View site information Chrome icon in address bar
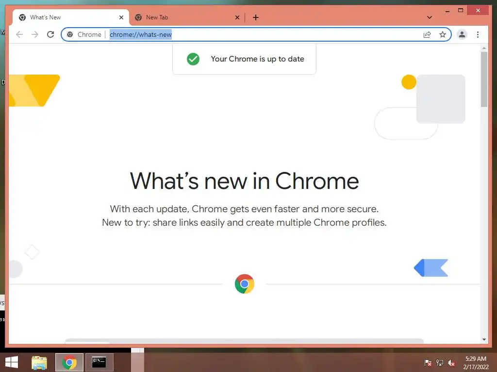 pyautogui.click(x=70, y=34)
